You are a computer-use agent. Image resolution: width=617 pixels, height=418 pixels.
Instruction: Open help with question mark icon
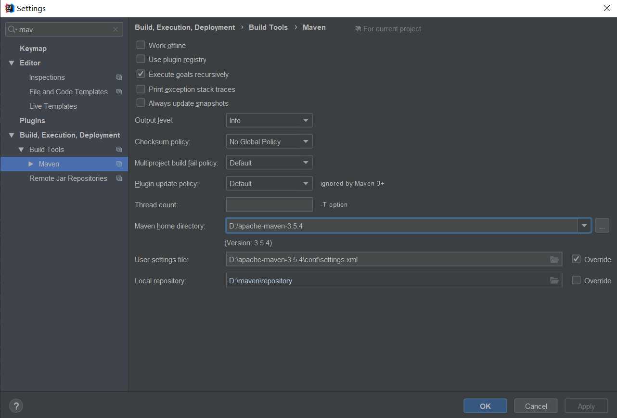click(x=16, y=406)
